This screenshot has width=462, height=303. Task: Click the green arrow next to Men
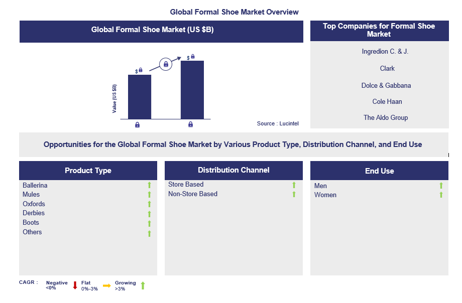pyautogui.click(x=441, y=186)
